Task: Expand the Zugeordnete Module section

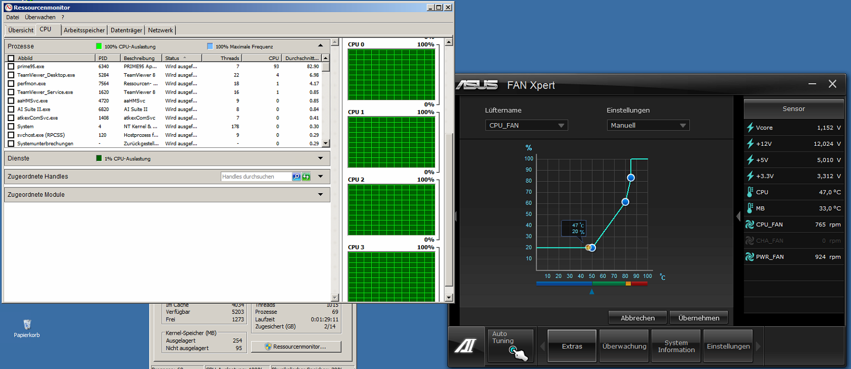Action: tap(320, 194)
